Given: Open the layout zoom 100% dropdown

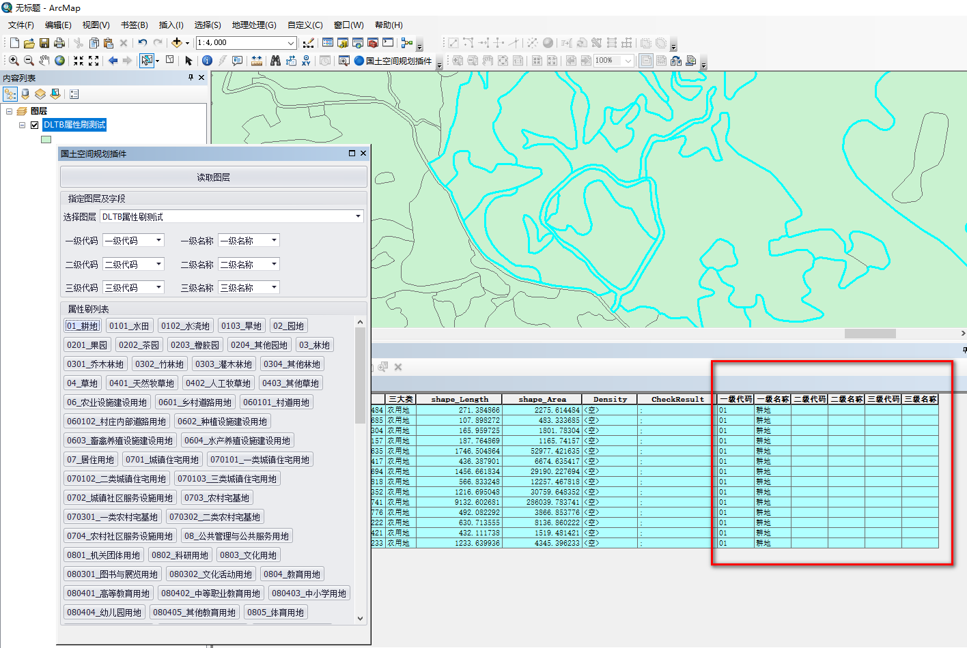Looking at the screenshot, I should (x=628, y=61).
